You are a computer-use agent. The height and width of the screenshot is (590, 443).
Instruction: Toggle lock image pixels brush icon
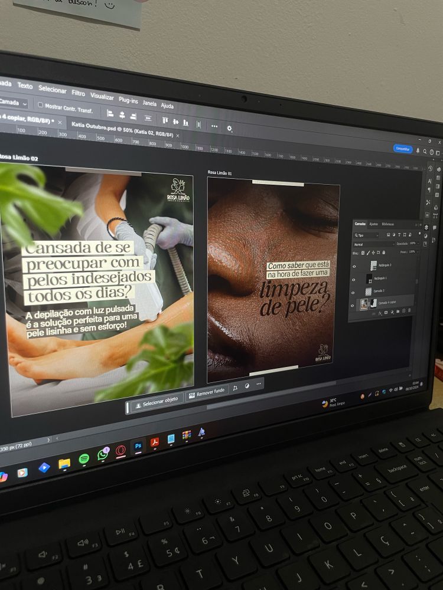tap(368, 253)
